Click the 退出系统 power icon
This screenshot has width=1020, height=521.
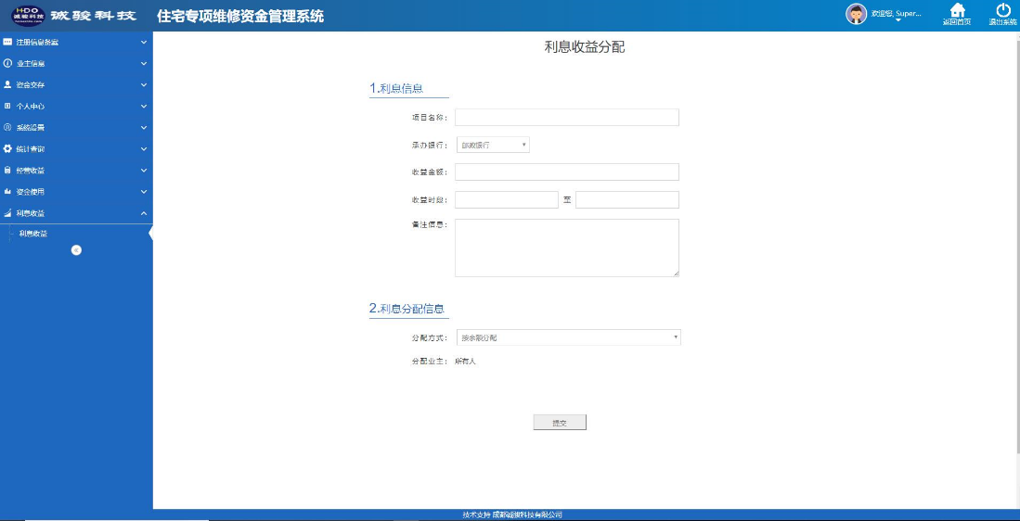(x=1002, y=10)
